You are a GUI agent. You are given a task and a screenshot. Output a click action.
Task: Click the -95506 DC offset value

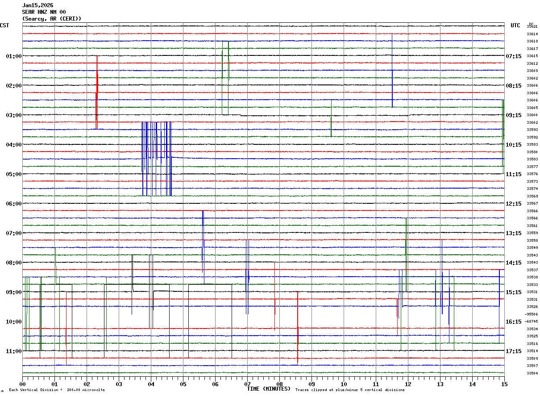(532, 314)
